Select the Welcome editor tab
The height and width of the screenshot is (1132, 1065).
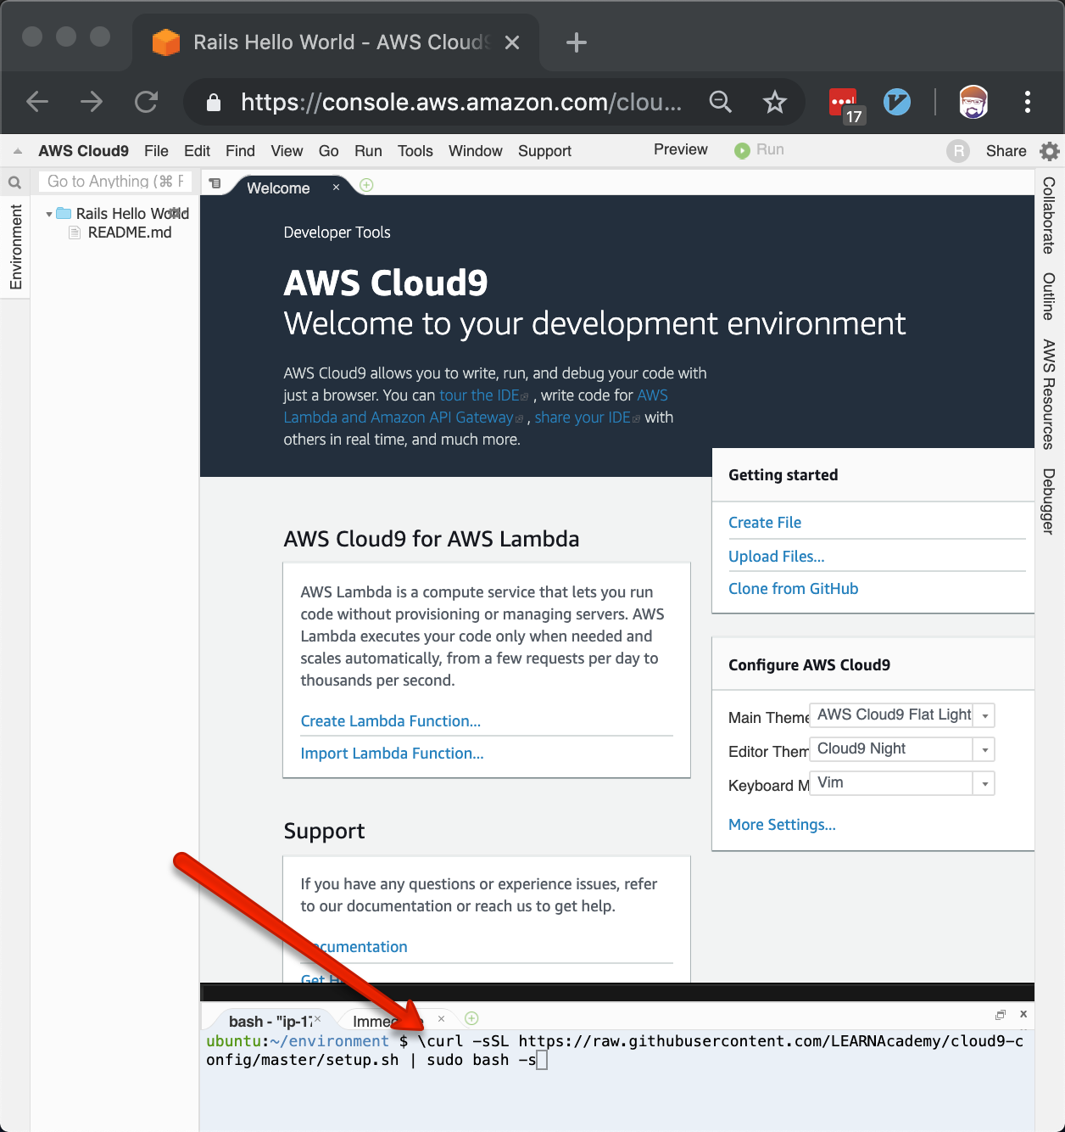point(278,188)
